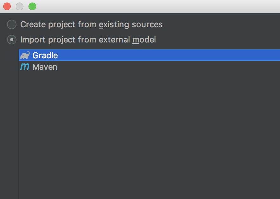Click the 'Create project from existing sources' label
Screen dimensions: 280x199
click(x=92, y=24)
